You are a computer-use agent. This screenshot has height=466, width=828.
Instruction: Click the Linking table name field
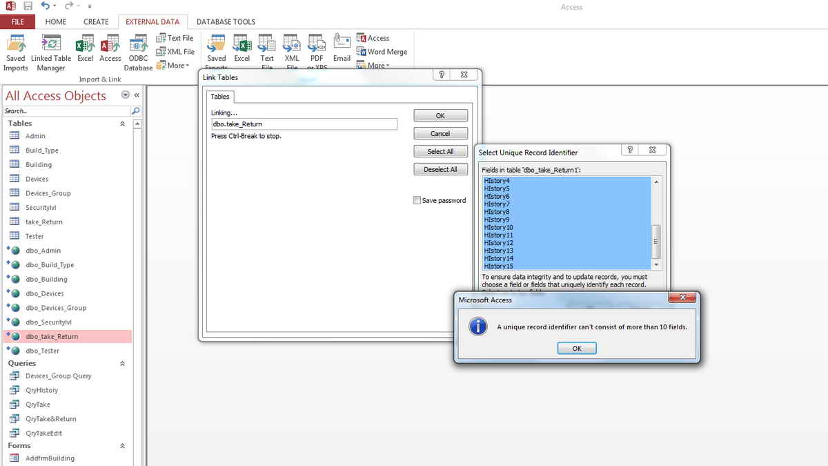[304, 124]
